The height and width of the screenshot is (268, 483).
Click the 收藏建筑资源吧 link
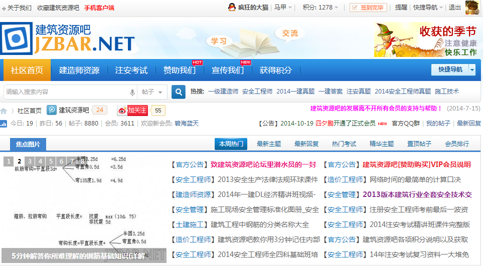coord(58,8)
